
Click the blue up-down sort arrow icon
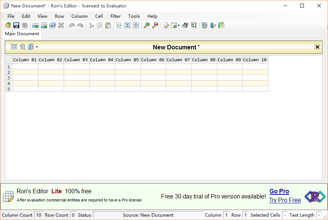tap(213, 25)
